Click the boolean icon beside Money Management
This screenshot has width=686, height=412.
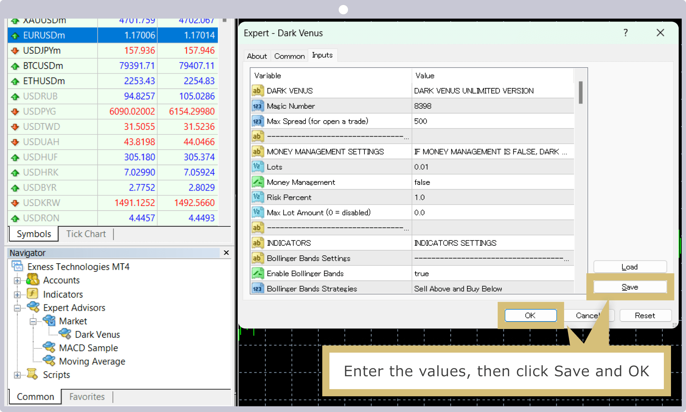pos(258,182)
